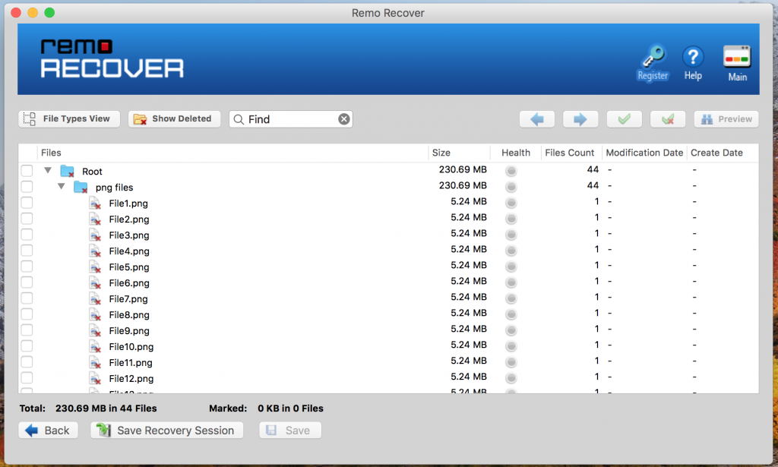The image size is (778, 467).
Task: Click File2.png file icon
Action: [x=95, y=219]
